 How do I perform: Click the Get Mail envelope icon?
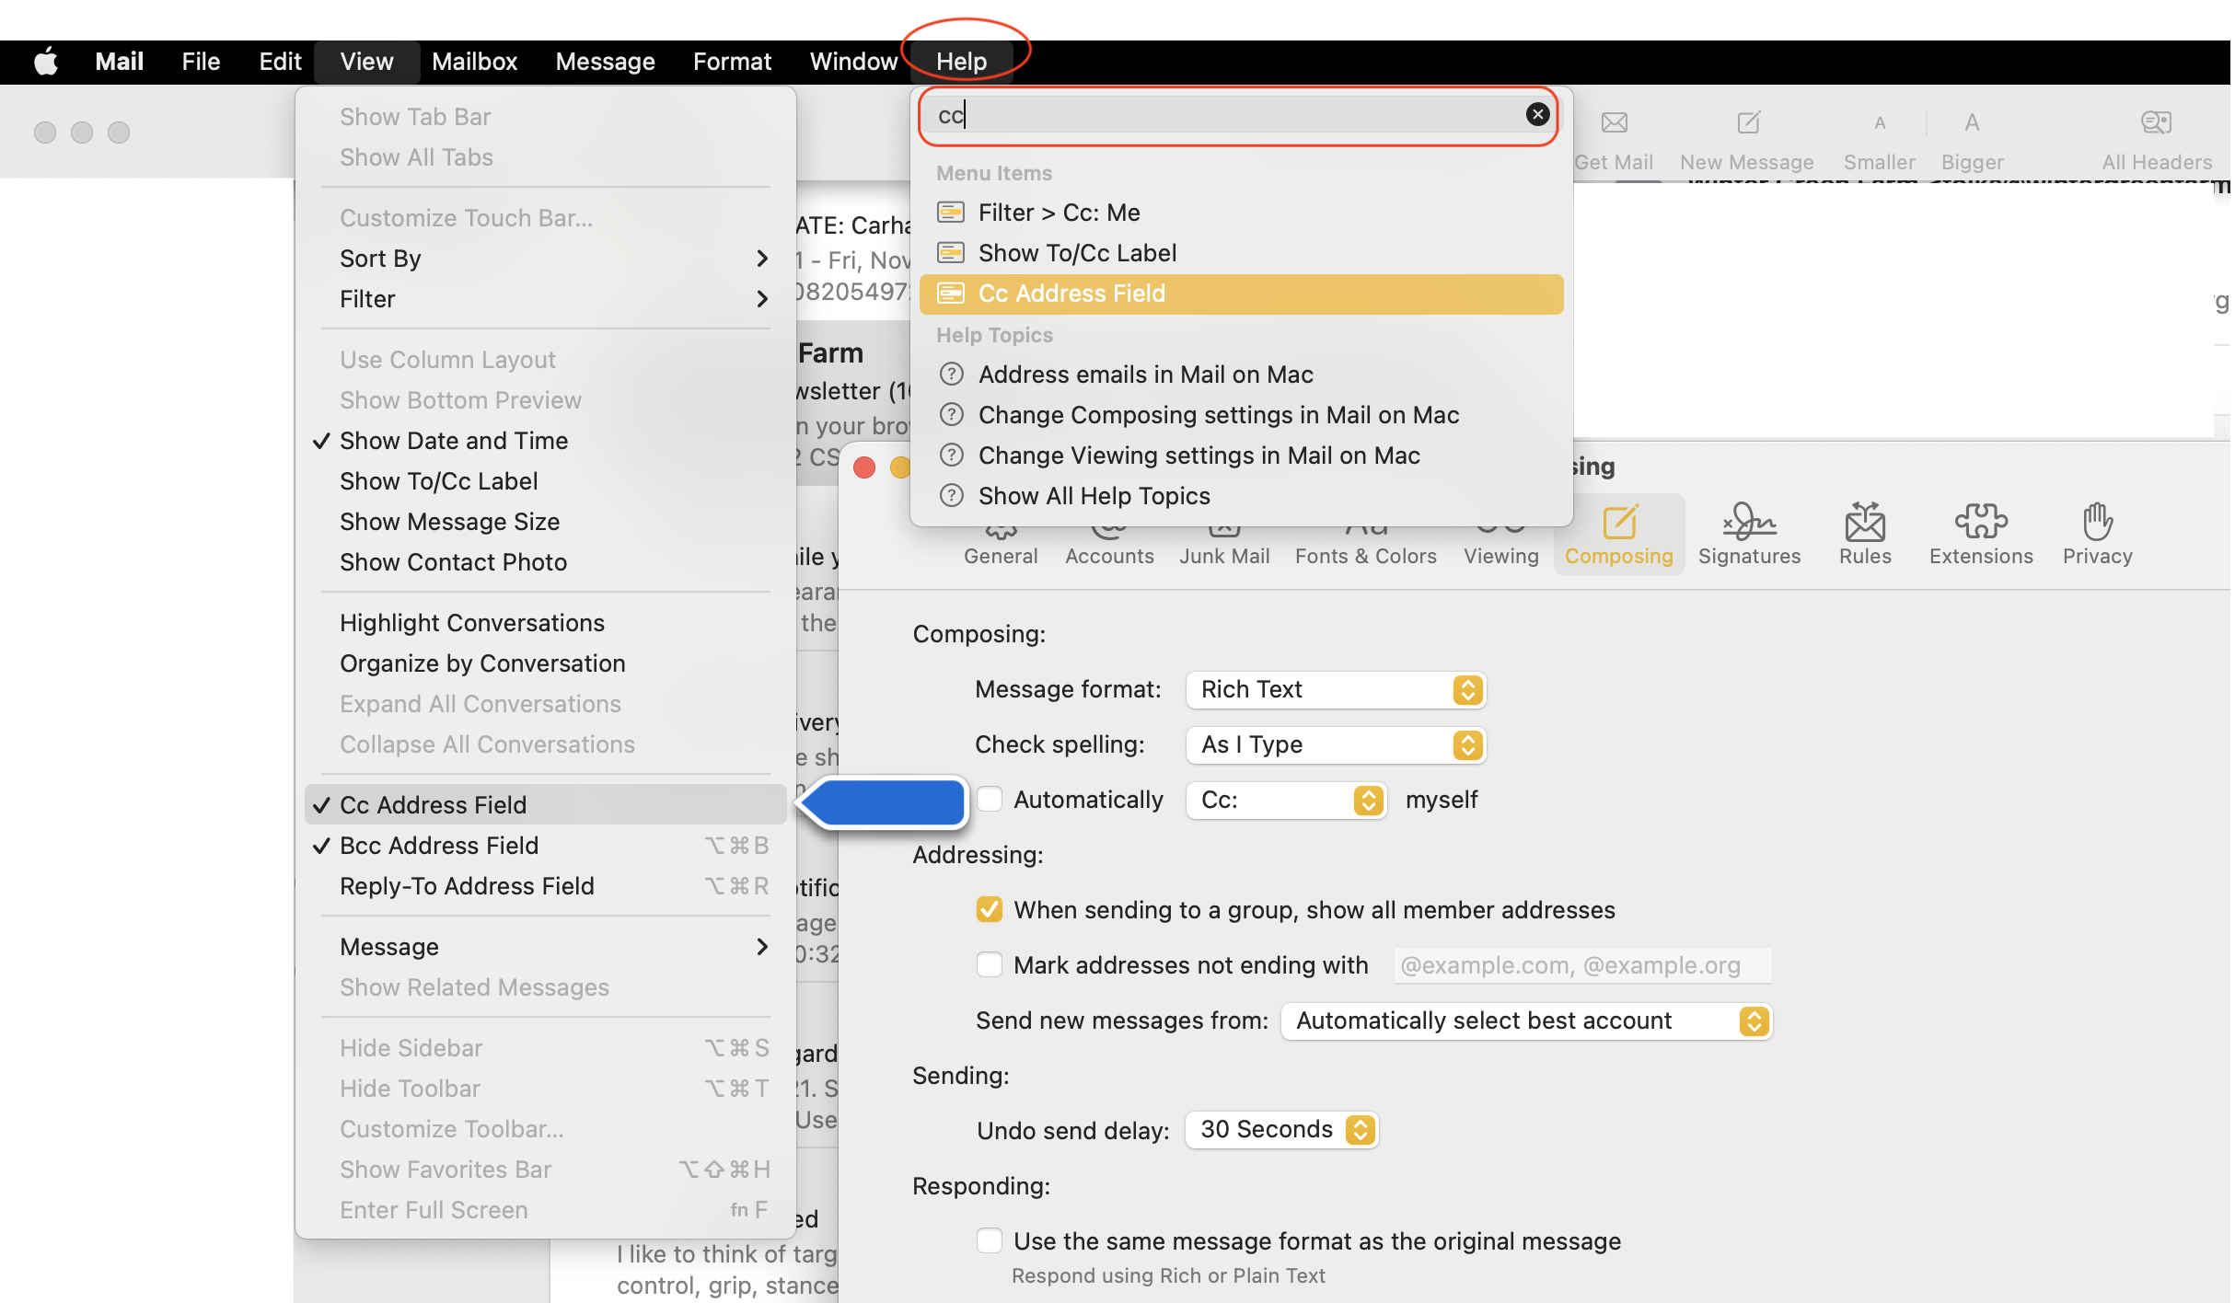tap(1614, 122)
